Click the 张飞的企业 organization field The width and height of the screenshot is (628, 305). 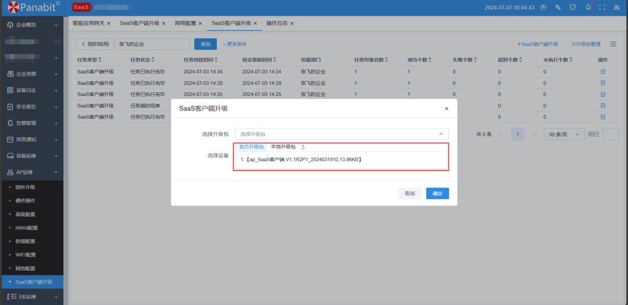point(152,44)
